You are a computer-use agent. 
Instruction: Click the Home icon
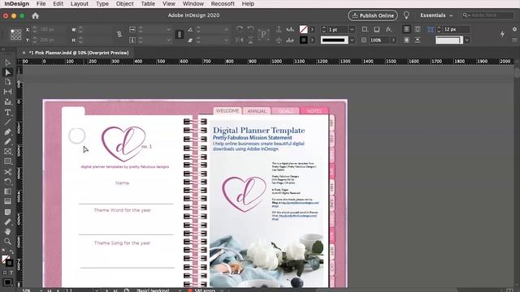click(35, 15)
